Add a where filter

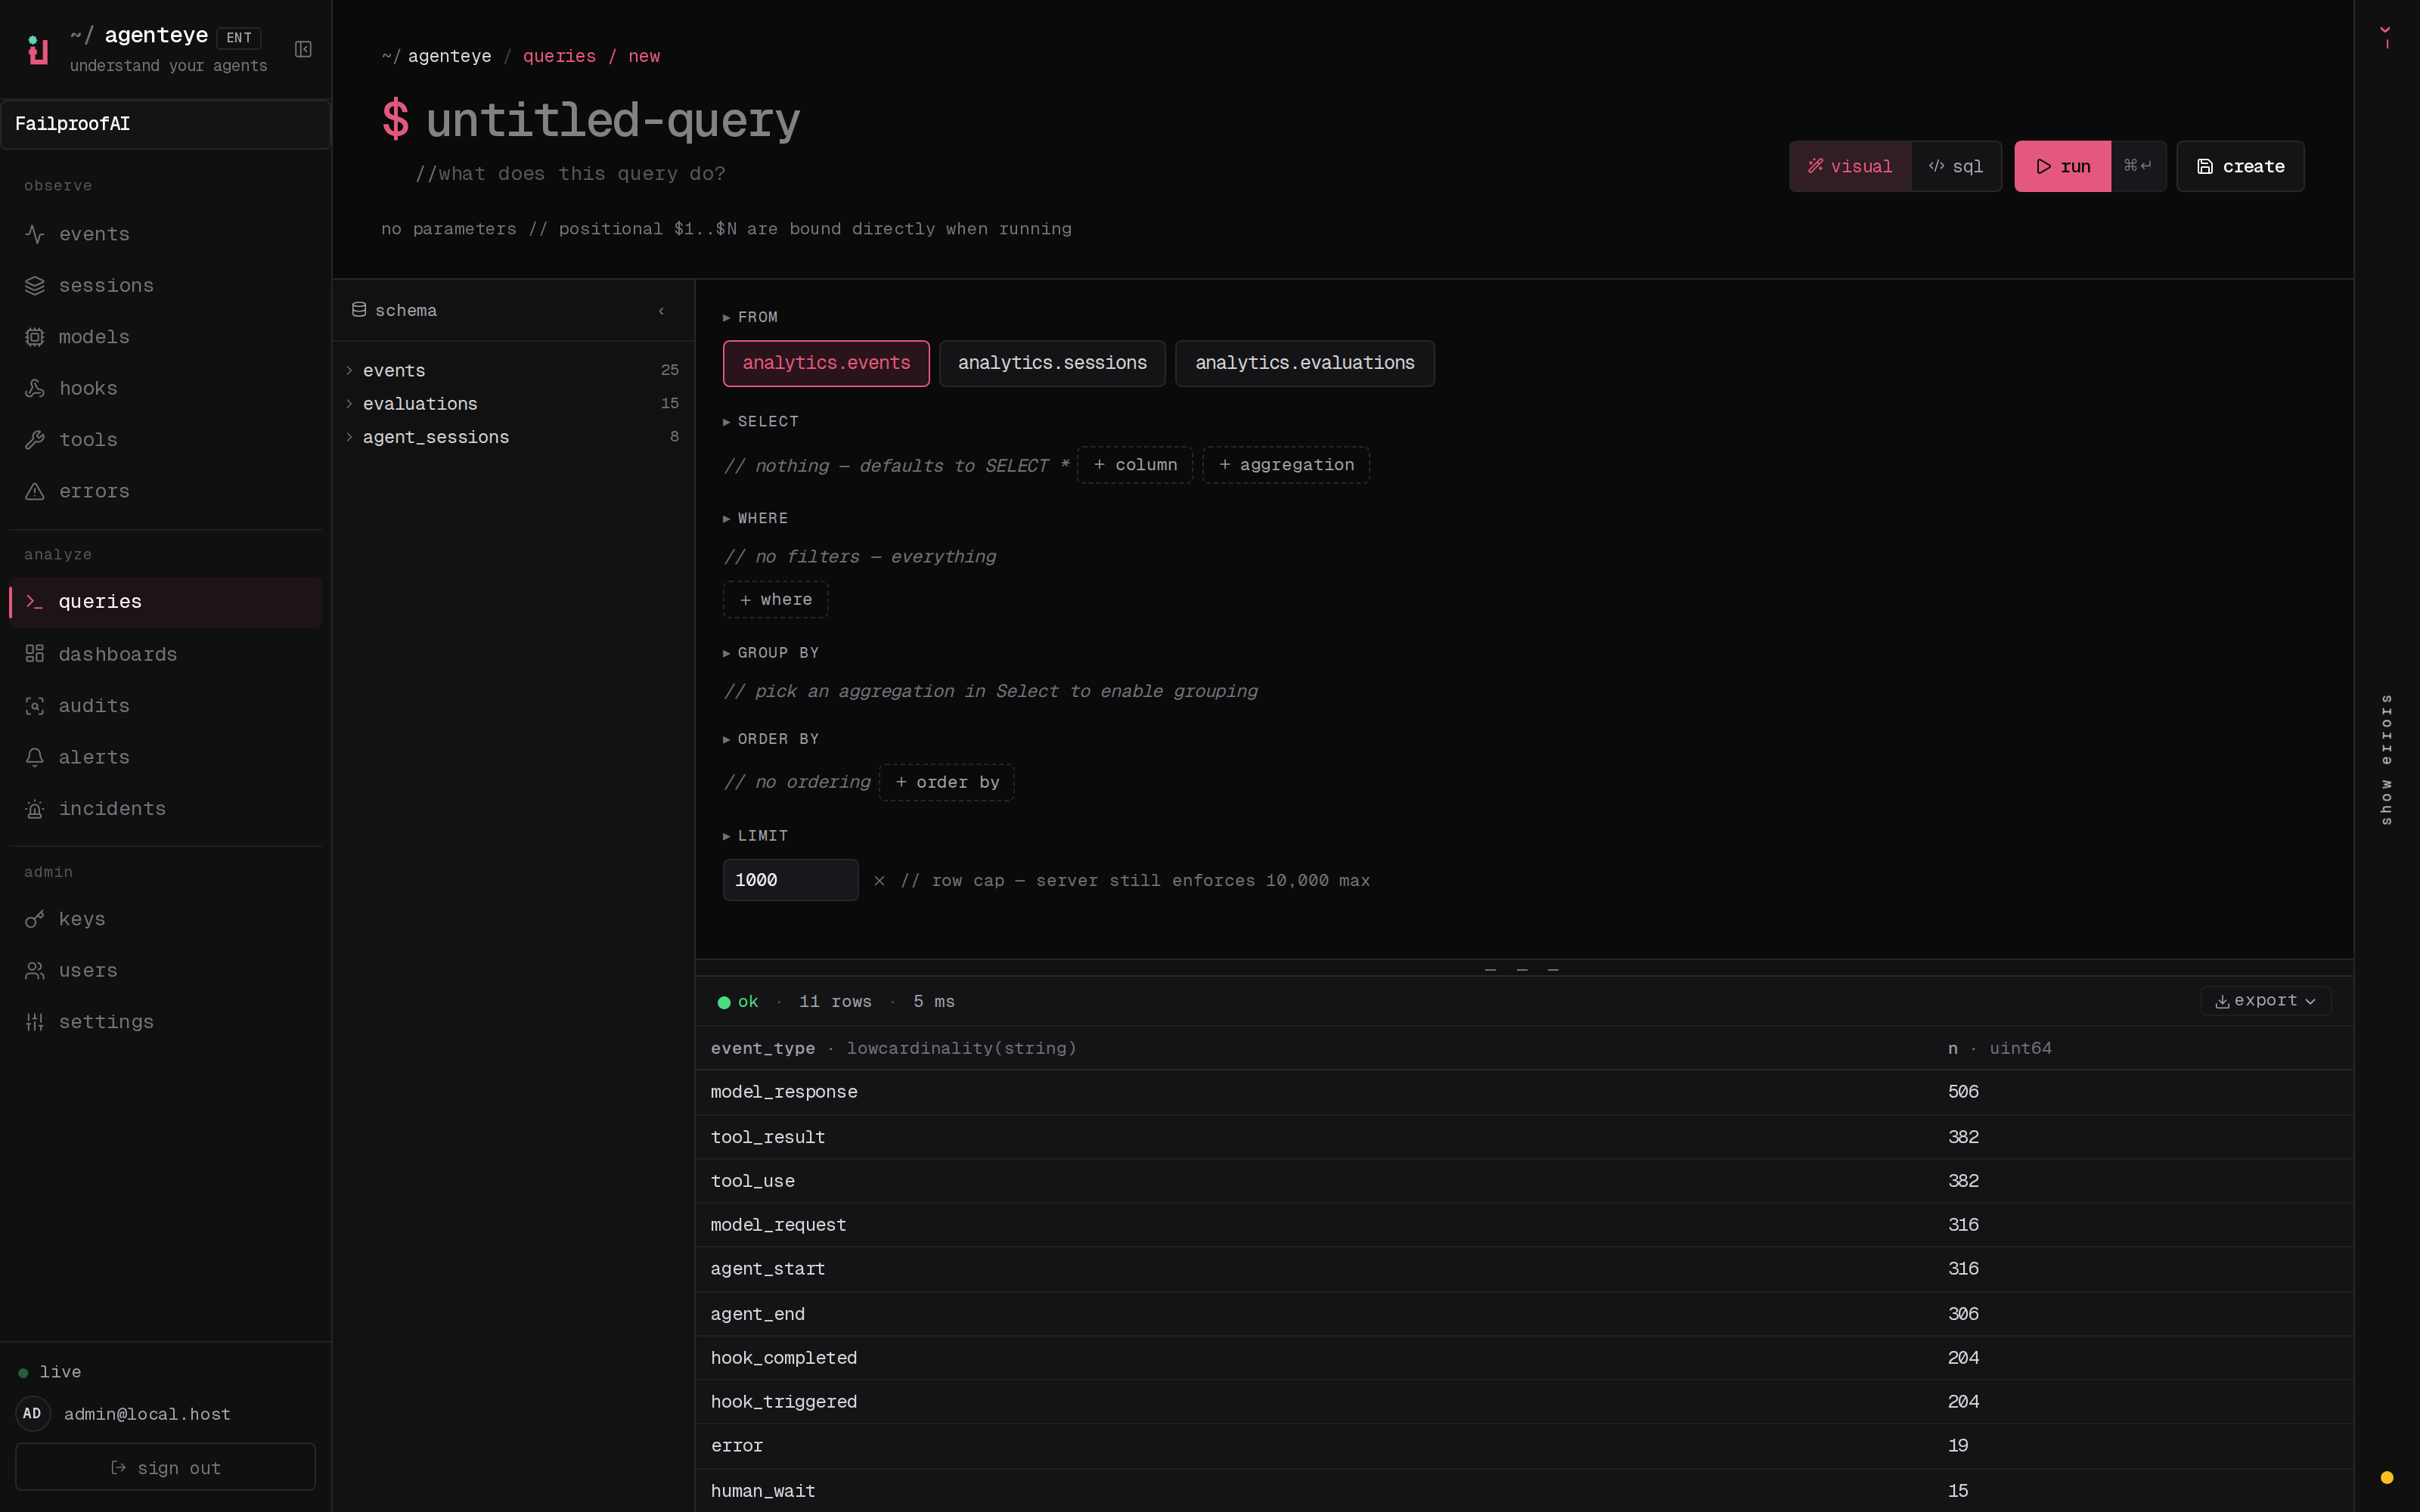click(775, 600)
